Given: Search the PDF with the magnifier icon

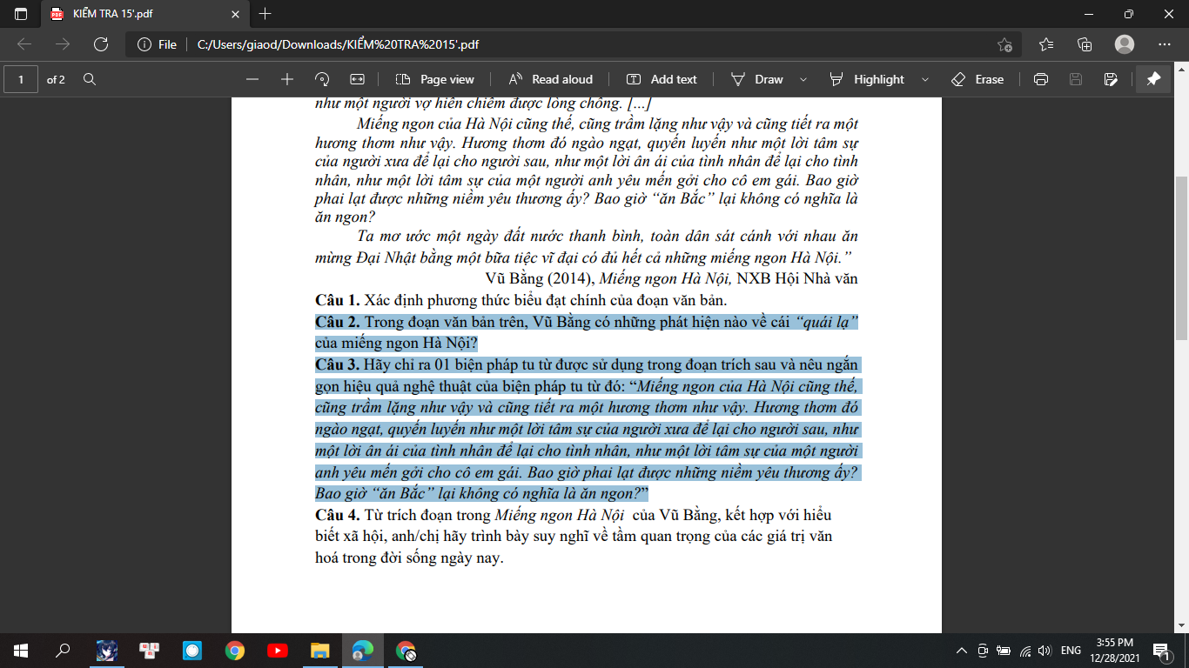Looking at the screenshot, I should pyautogui.click(x=89, y=79).
